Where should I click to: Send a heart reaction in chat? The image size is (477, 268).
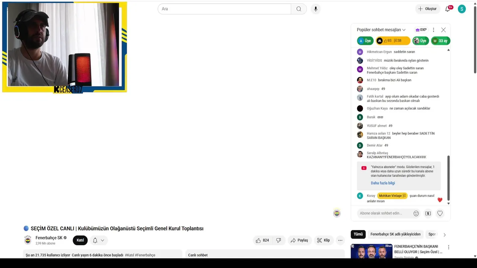click(x=440, y=213)
